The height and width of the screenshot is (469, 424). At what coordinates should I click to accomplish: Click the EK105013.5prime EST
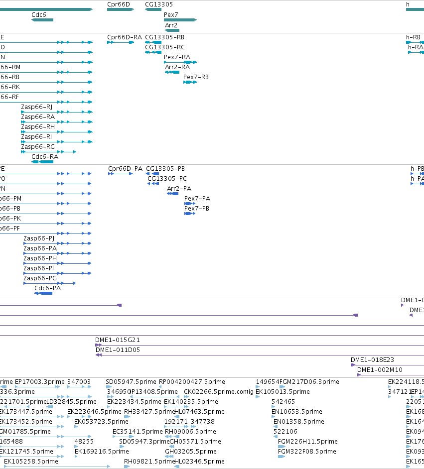[x=258, y=397]
